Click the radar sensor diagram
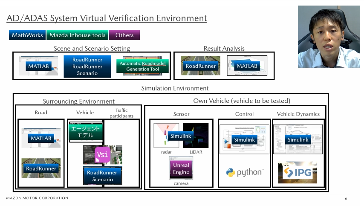364x206 pixels. [166, 136]
